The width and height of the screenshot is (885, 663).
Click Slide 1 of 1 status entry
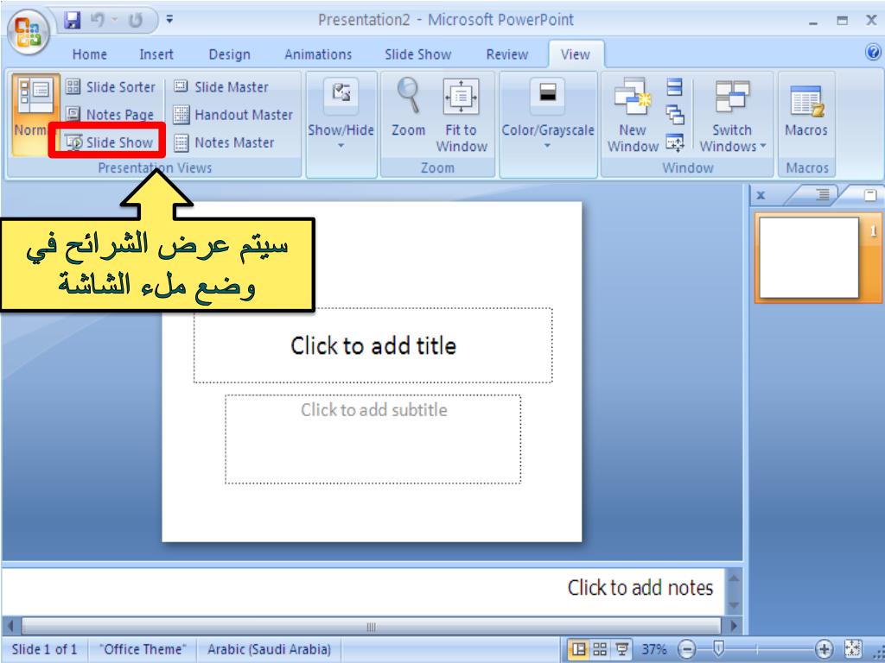(x=44, y=649)
